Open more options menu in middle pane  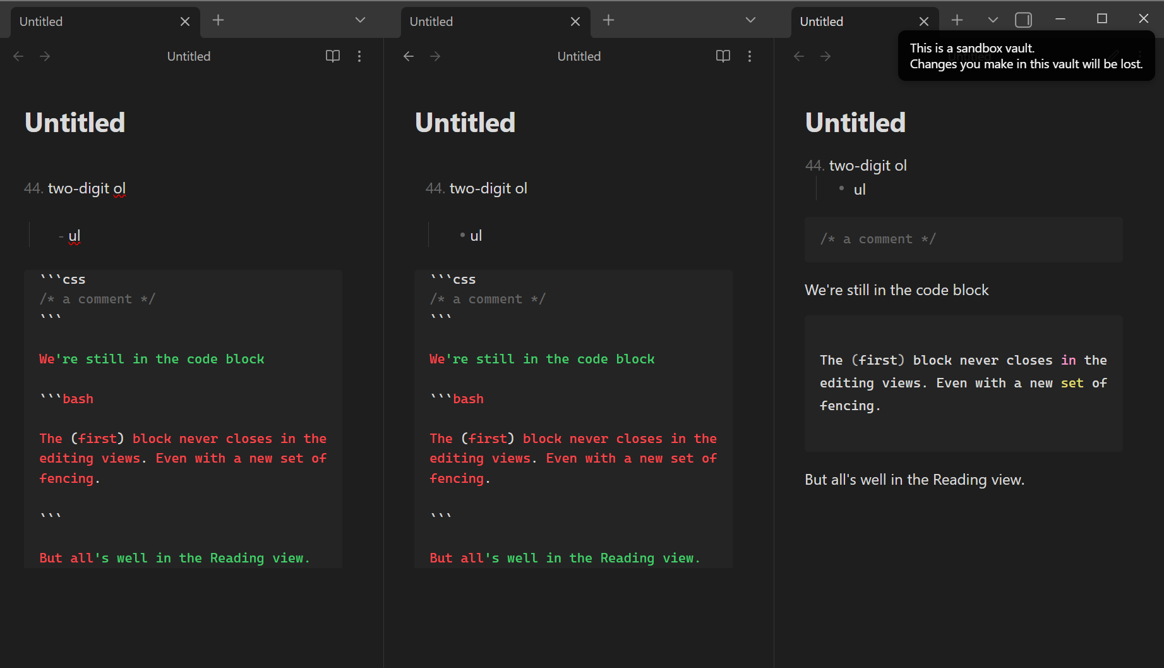click(x=750, y=56)
